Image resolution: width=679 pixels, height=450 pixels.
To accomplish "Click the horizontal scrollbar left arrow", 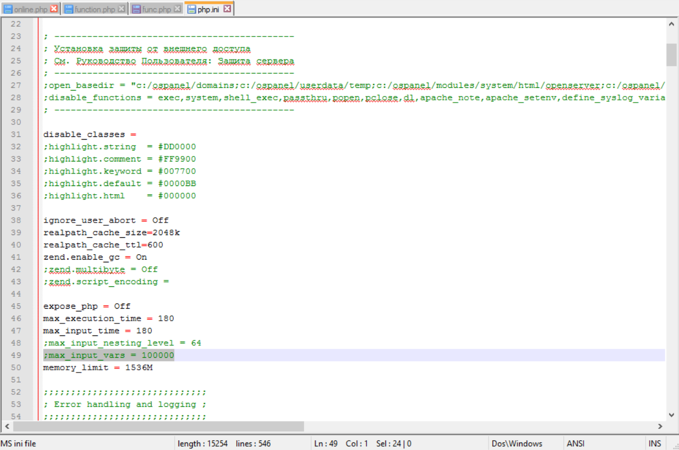I will 7,426.
